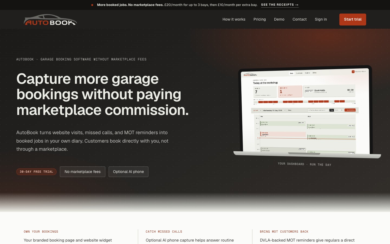Click the announcement text 'More booked jobs. No marketplace fees.'
The image size is (390, 244).
(x=130, y=5)
